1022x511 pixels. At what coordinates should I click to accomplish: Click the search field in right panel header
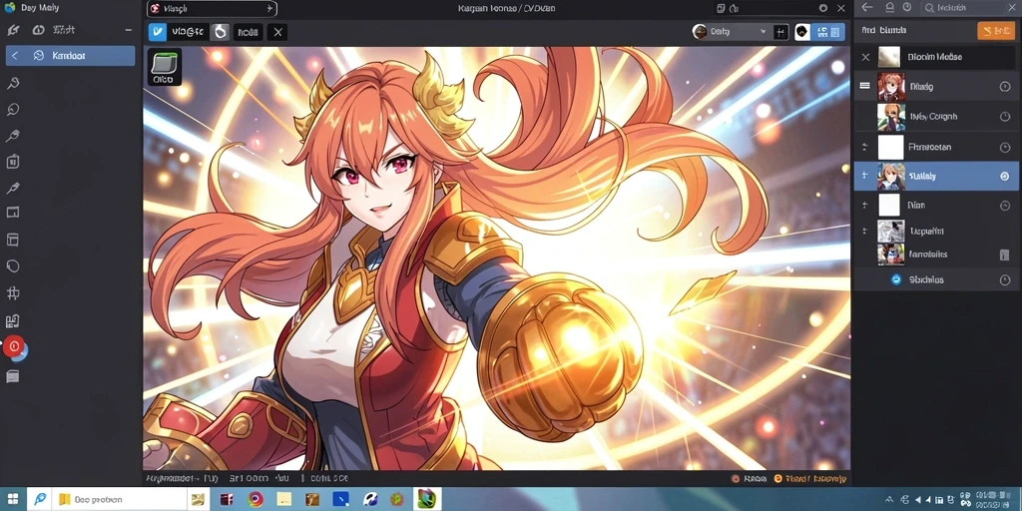(970, 8)
